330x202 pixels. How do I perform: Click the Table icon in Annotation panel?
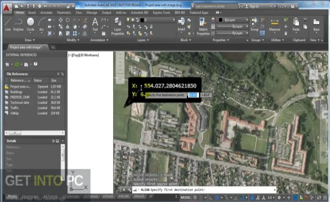tap(104, 33)
